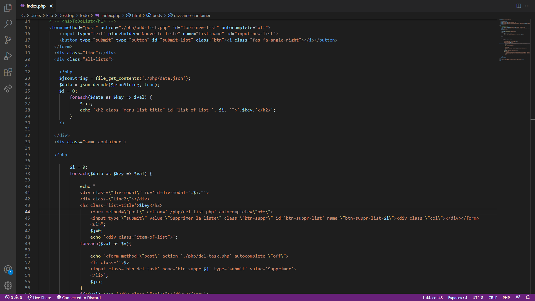The width and height of the screenshot is (535, 301).
Task: Open the Search view
Action: [8, 24]
